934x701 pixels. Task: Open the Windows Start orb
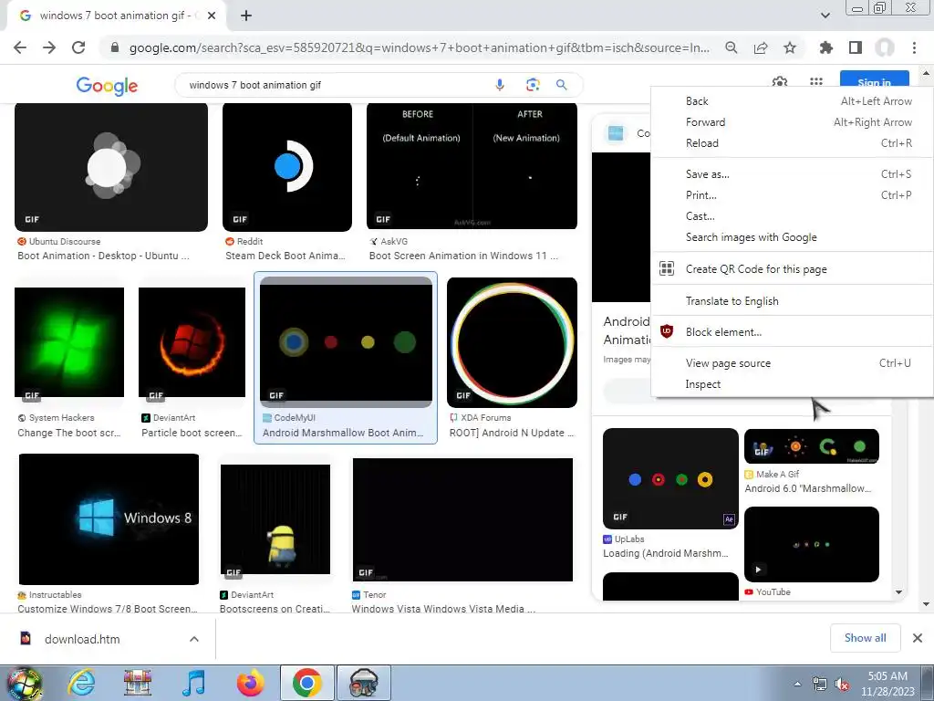24,683
